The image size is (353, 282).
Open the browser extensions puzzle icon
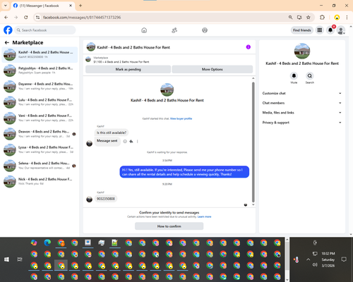pos(322,17)
